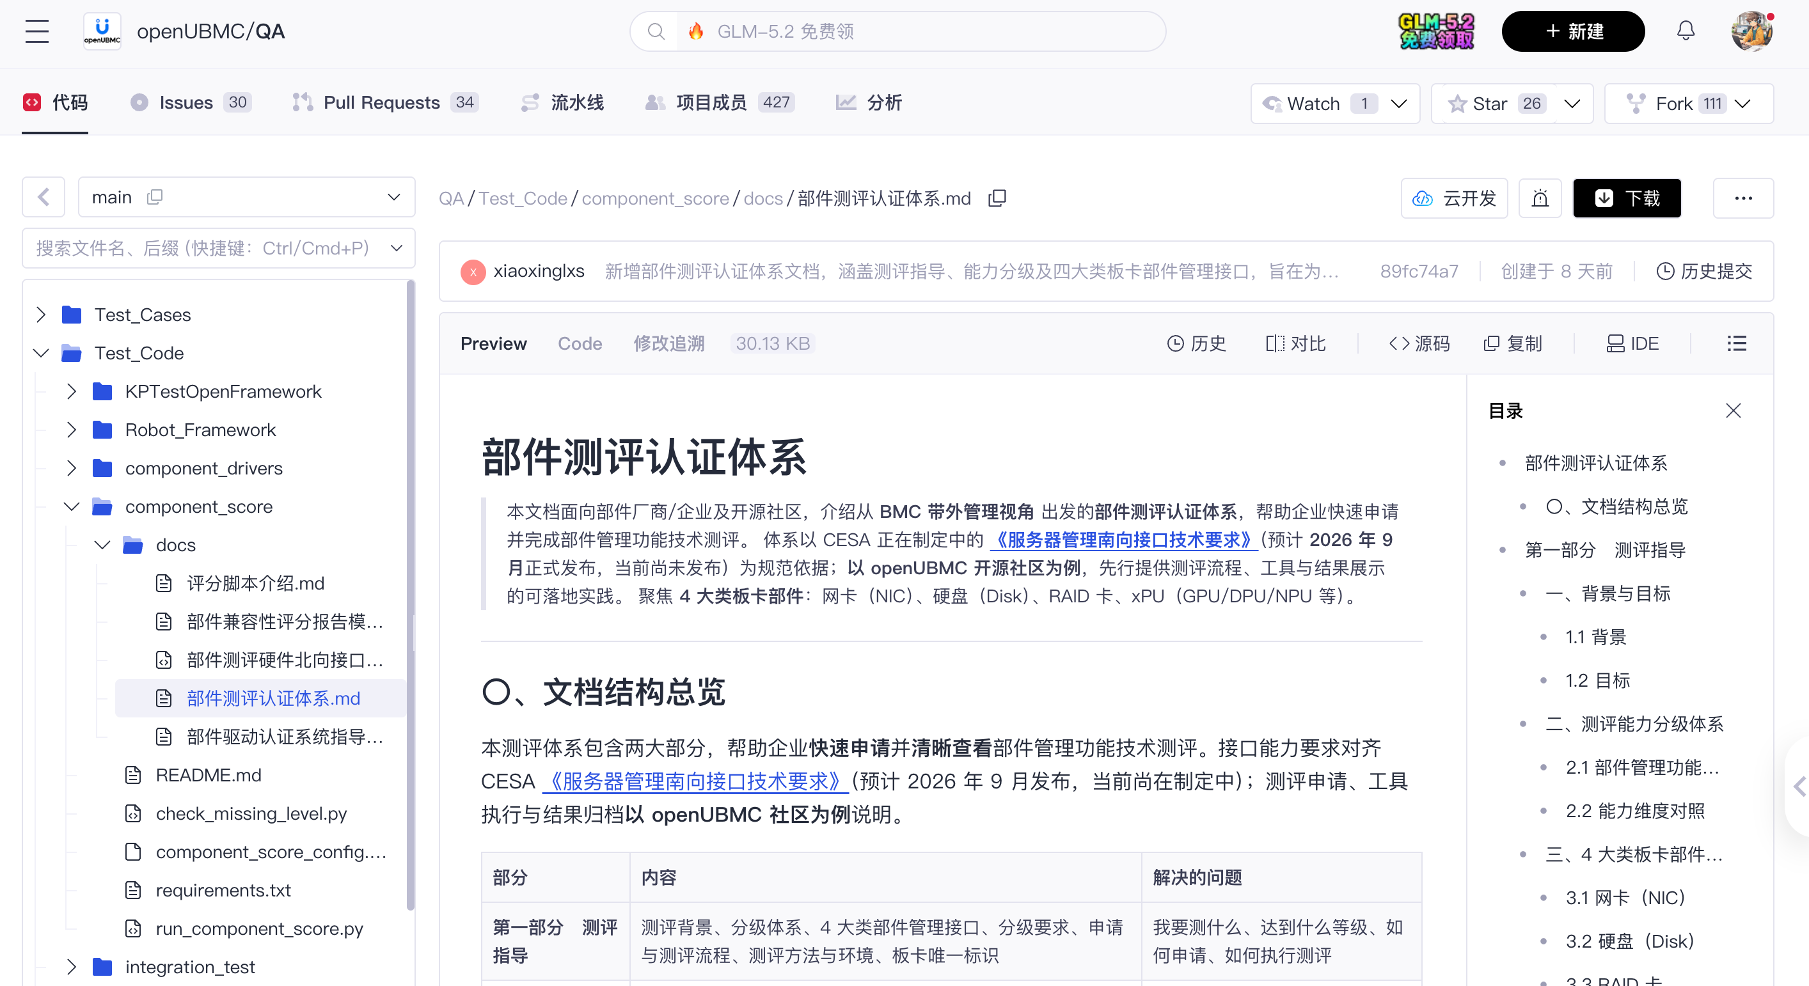
Task: Expand the KPTestOpenFramework folder
Action: 71,391
